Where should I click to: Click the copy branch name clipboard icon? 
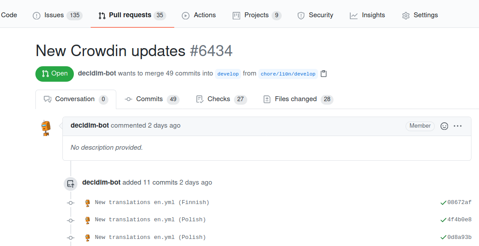[x=324, y=74]
